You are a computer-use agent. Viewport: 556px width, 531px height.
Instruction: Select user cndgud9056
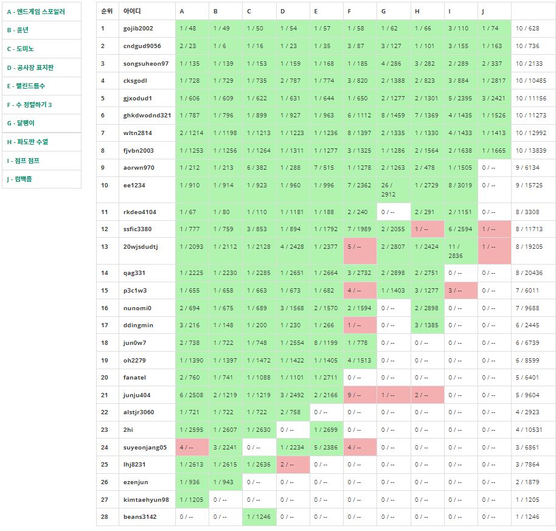tap(142, 46)
